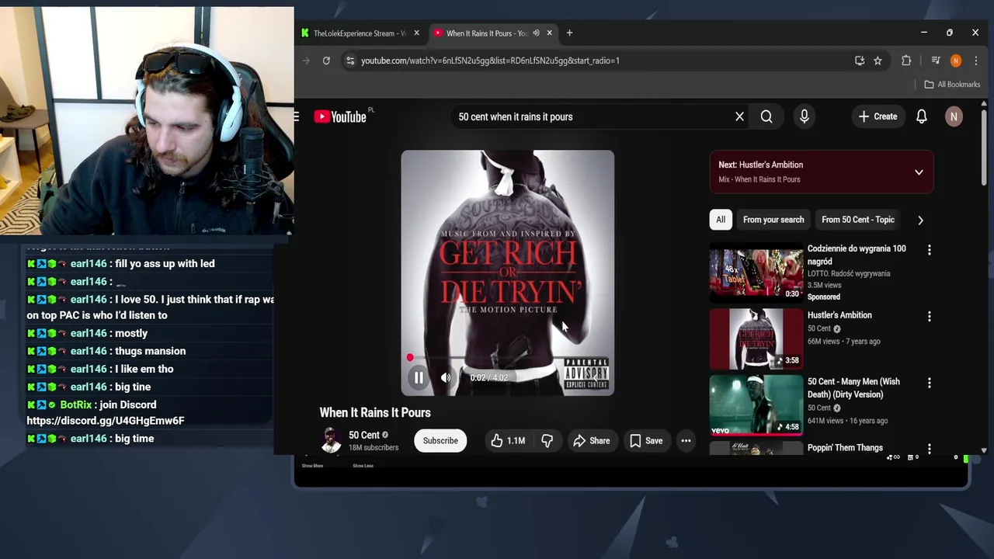994x559 pixels.
Task: Open the All Bookmarks folder
Action: 952,85
